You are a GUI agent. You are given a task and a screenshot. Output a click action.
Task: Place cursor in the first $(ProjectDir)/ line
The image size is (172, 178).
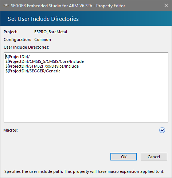pyautogui.click(x=17, y=57)
